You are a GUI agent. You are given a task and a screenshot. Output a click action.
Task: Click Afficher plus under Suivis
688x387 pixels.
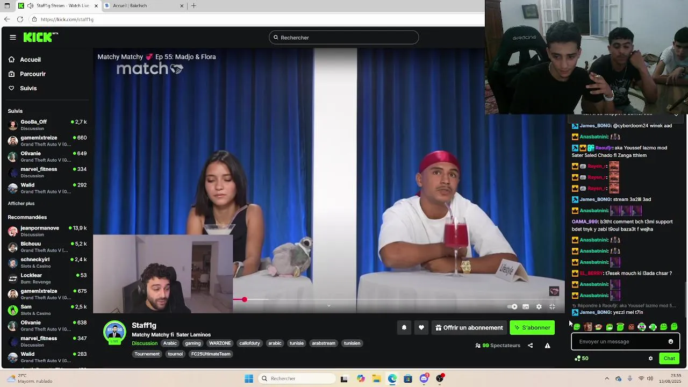[x=21, y=203]
